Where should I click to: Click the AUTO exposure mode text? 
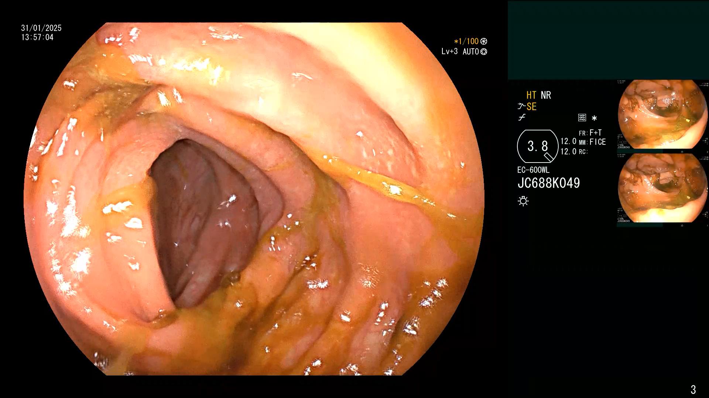(x=471, y=52)
